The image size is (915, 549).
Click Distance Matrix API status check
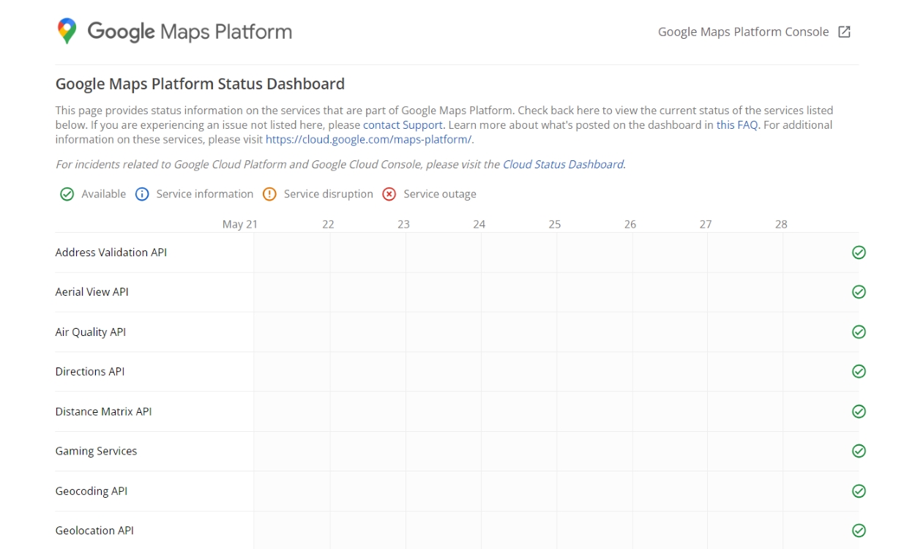(x=859, y=411)
